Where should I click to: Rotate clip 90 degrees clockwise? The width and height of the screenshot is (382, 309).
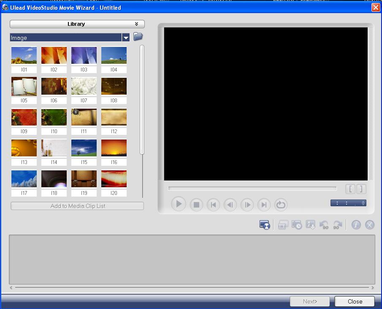pyautogui.click(x=336, y=225)
